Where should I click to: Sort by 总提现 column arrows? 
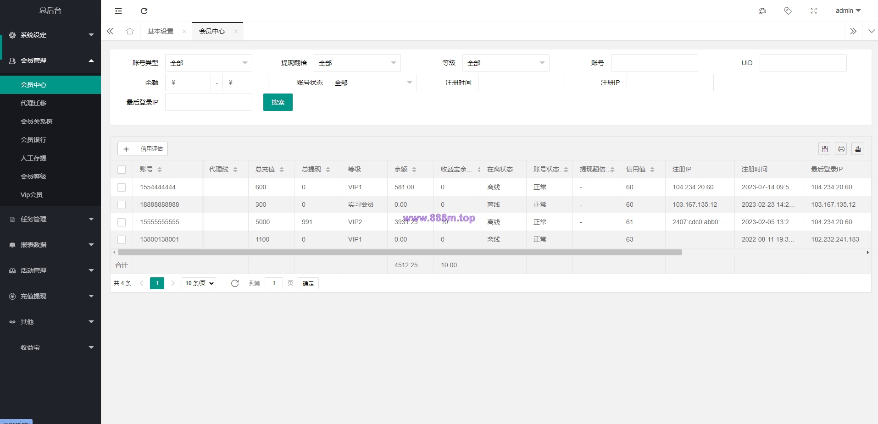pos(328,170)
